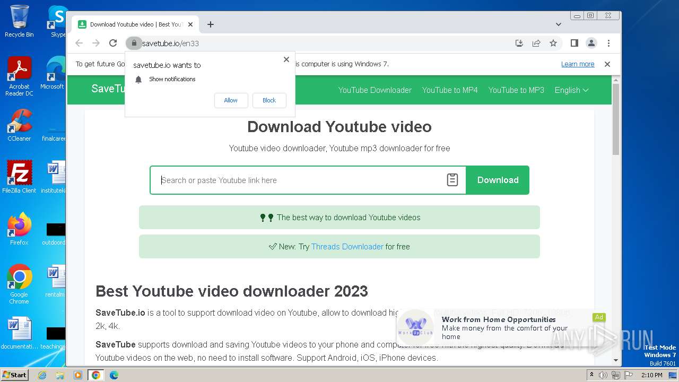
Task: Dismiss the notification permission popup
Action: click(286, 59)
